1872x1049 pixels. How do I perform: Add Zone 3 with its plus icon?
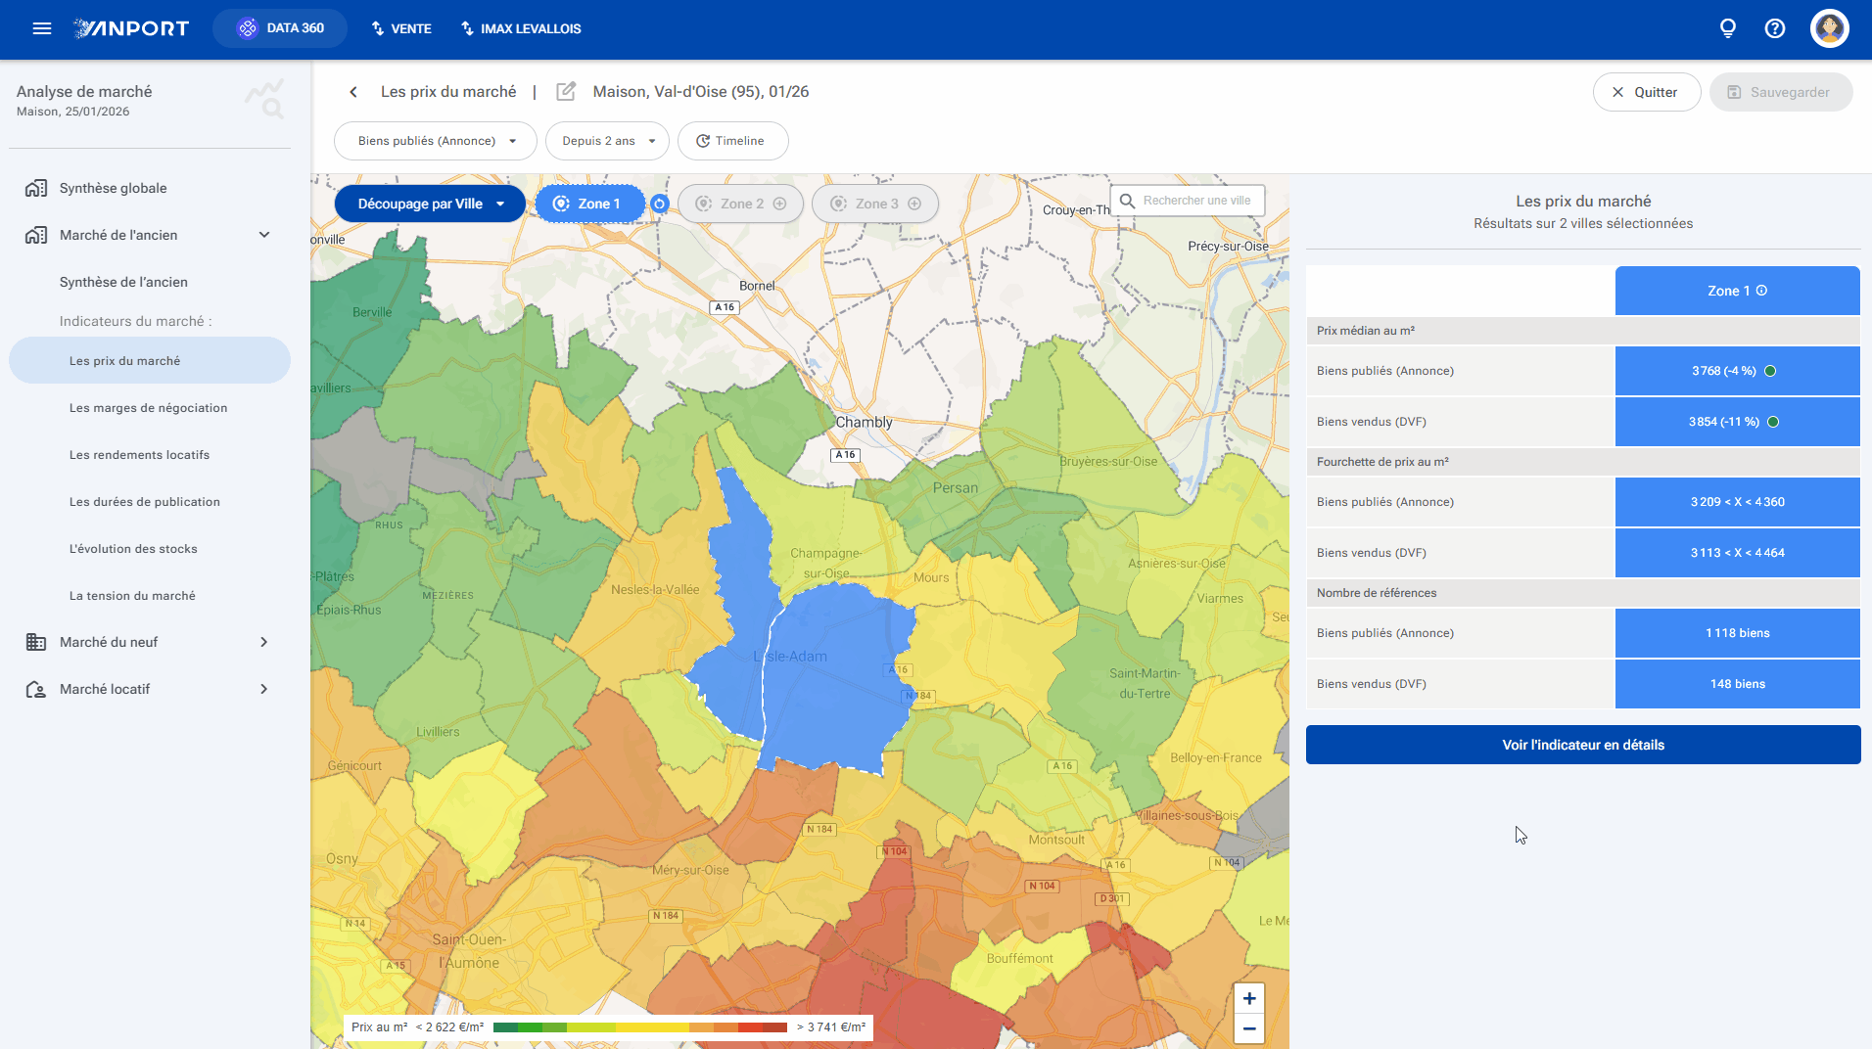coord(914,204)
